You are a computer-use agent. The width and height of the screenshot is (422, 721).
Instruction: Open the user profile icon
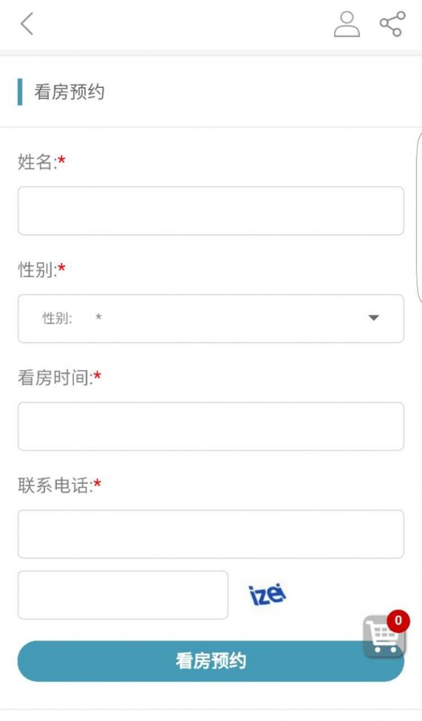click(346, 24)
